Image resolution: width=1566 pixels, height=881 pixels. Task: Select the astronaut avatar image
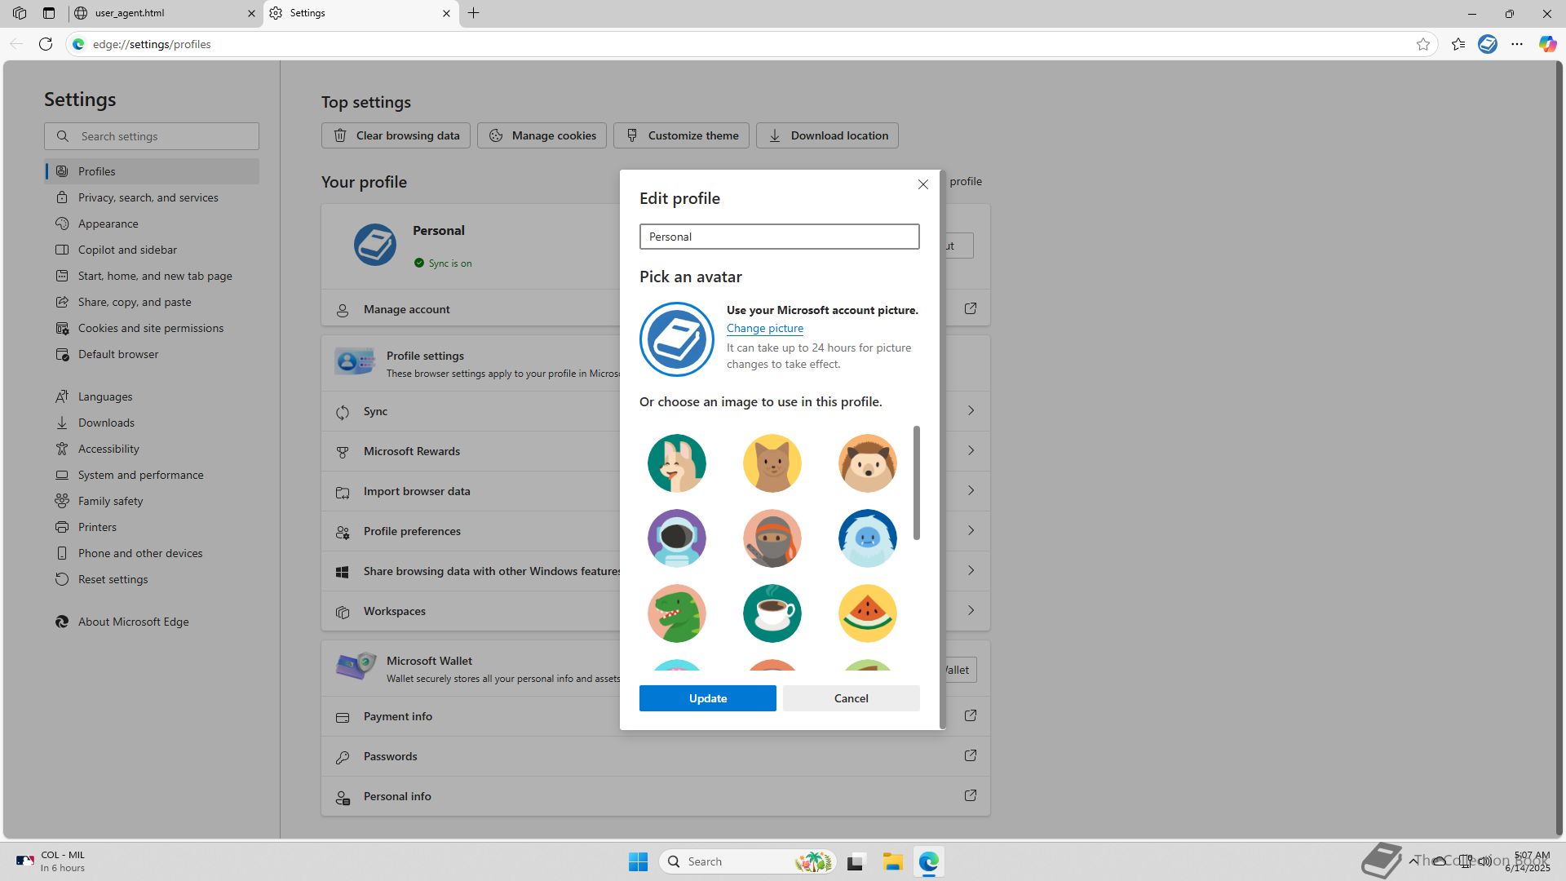(676, 538)
